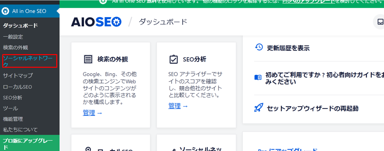The image size is (384, 151).
Task: Open サイトマップ in the sidebar
Action: pos(18,75)
